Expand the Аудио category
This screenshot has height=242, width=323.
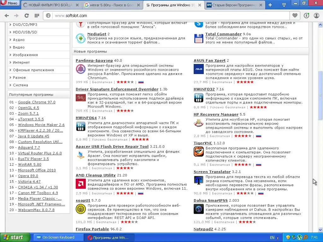[39, 40]
